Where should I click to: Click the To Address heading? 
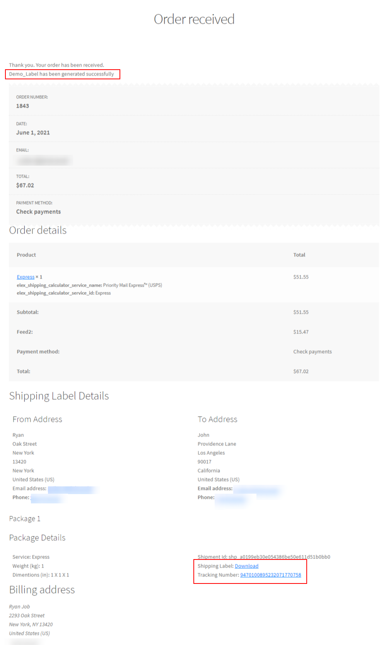coord(217,419)
